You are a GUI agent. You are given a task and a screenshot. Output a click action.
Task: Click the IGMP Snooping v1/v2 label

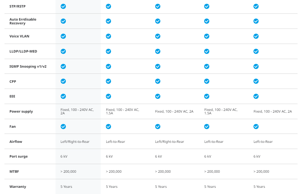(28, 66)
